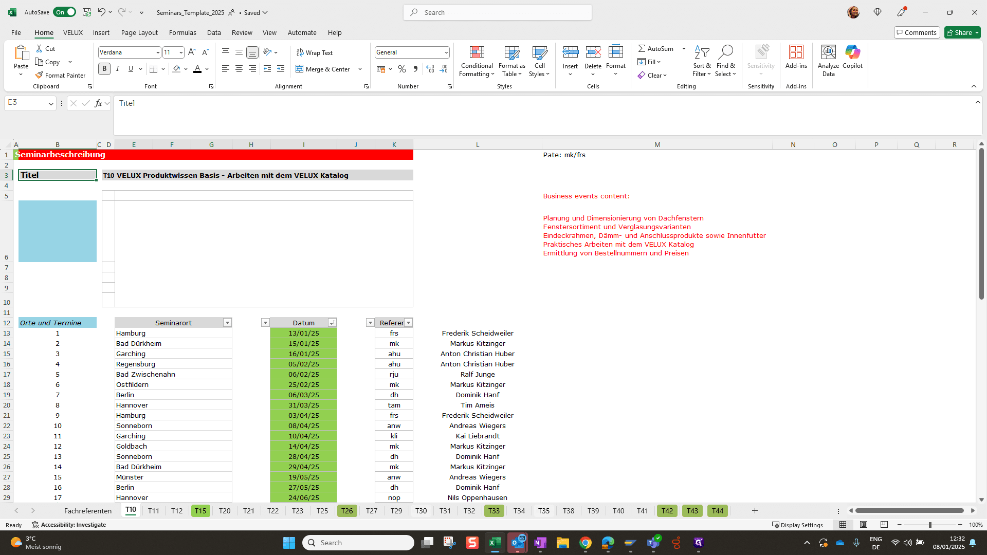This screenshot has width=987, height=555.
Task: Apply percent style to the number
Action: tap(402, 69)
